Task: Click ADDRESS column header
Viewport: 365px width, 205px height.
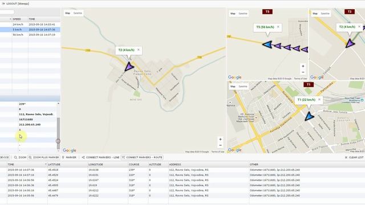Action: coord(209,165)
